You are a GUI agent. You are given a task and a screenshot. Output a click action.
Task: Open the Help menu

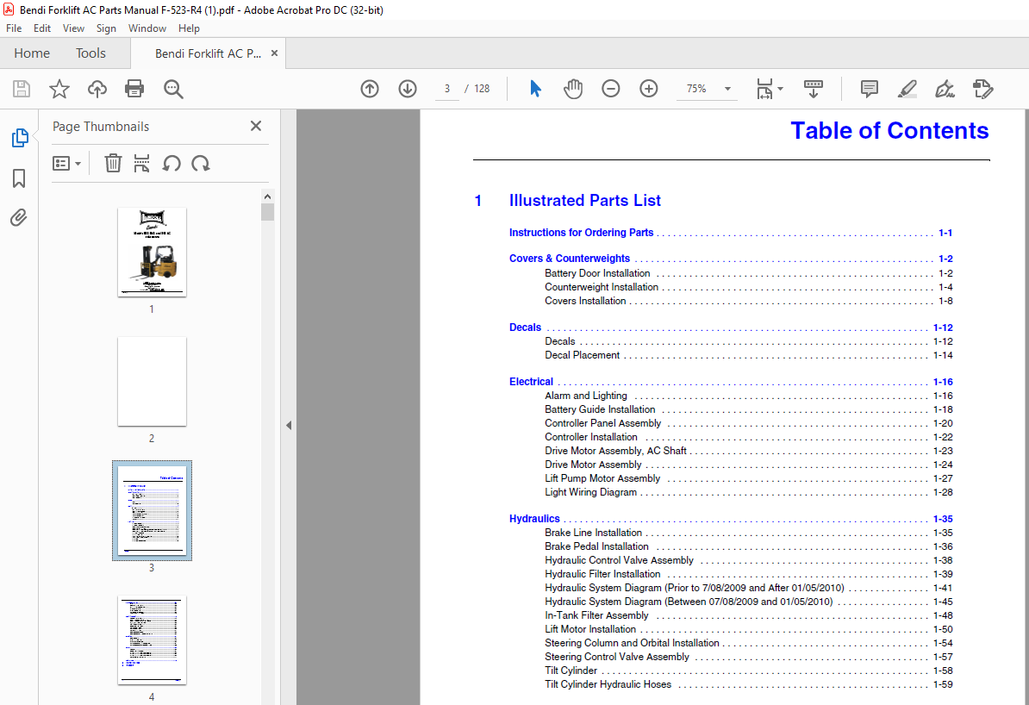[x=189, y=28]
